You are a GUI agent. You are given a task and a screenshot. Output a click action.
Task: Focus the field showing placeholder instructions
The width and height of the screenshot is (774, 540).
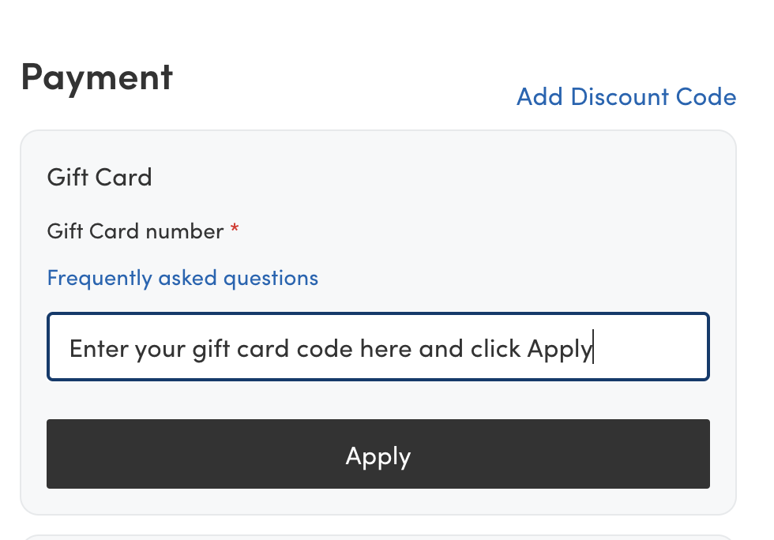pos(378,347)
